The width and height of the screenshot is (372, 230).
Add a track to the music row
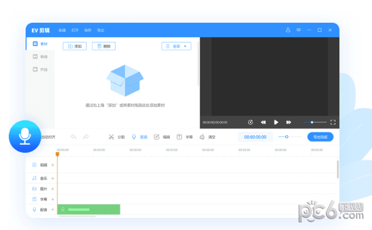tap(53, 178)
